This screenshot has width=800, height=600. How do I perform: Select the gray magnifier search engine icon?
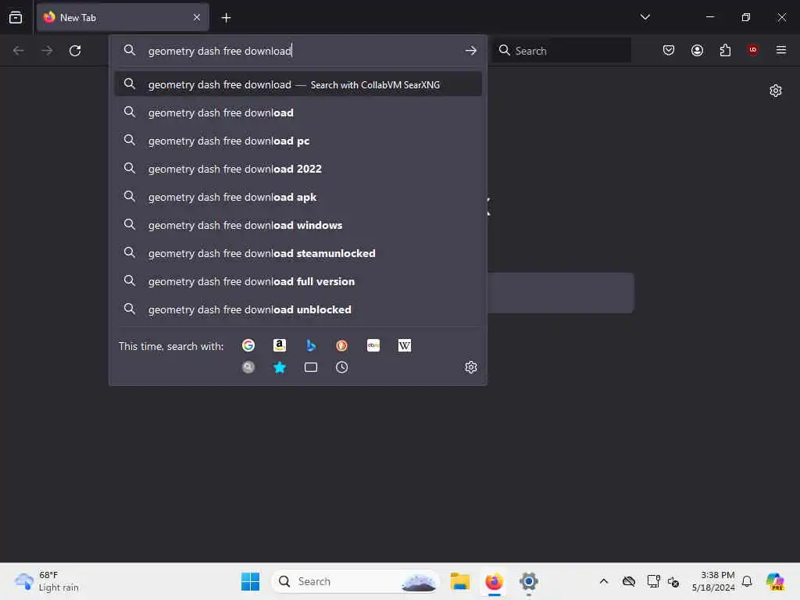pos(248,367)
